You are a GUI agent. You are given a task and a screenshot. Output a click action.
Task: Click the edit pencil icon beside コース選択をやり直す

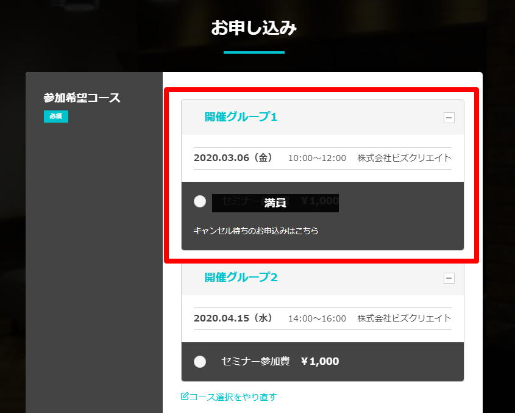[185, 397]
